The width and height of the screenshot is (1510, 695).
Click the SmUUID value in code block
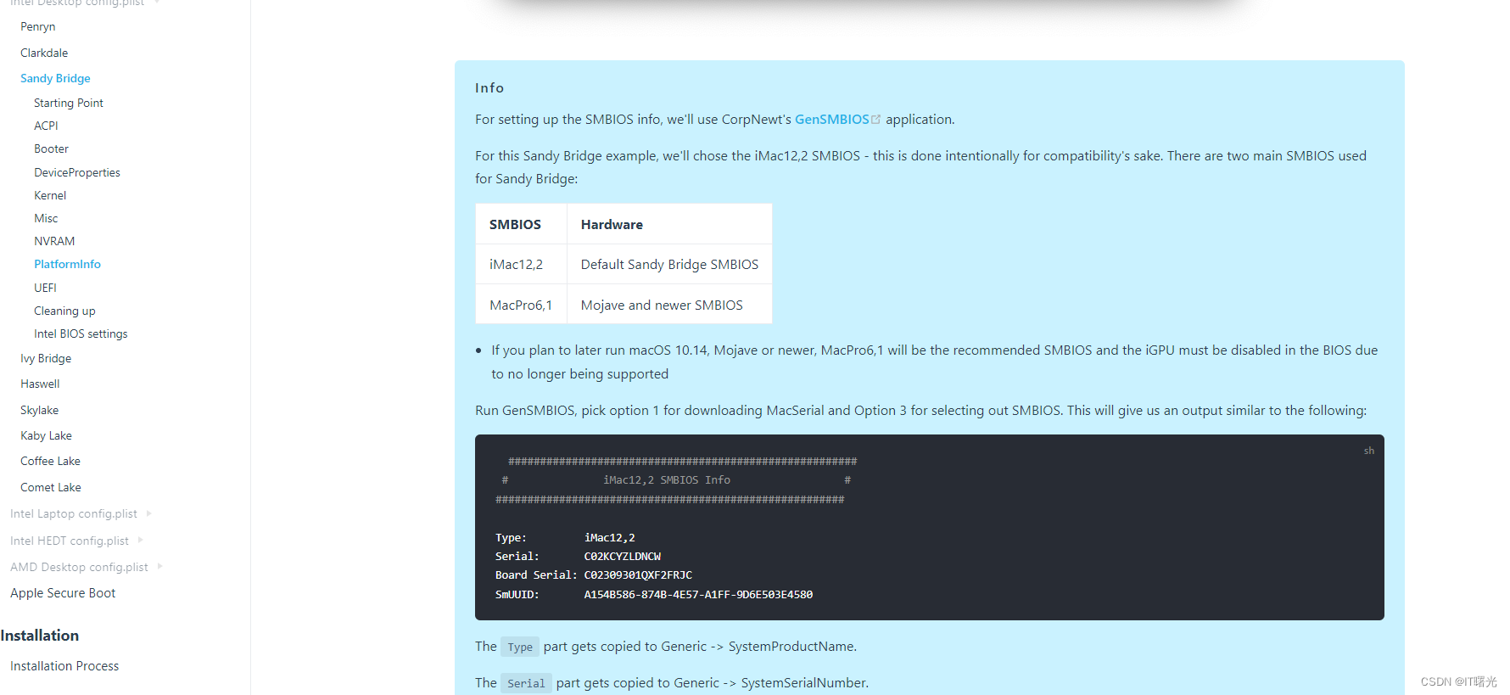(698, 595)
